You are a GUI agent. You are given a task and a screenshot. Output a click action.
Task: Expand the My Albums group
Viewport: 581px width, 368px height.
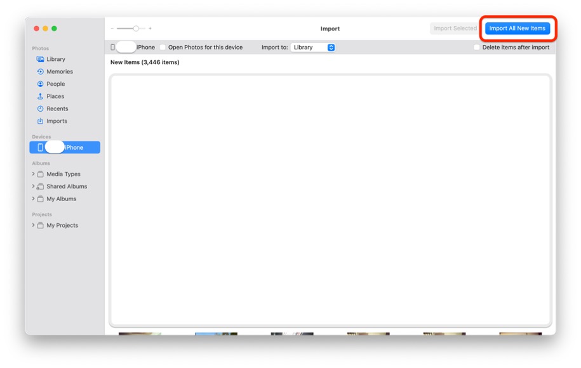pyautogui.click(x=34, y=199)
